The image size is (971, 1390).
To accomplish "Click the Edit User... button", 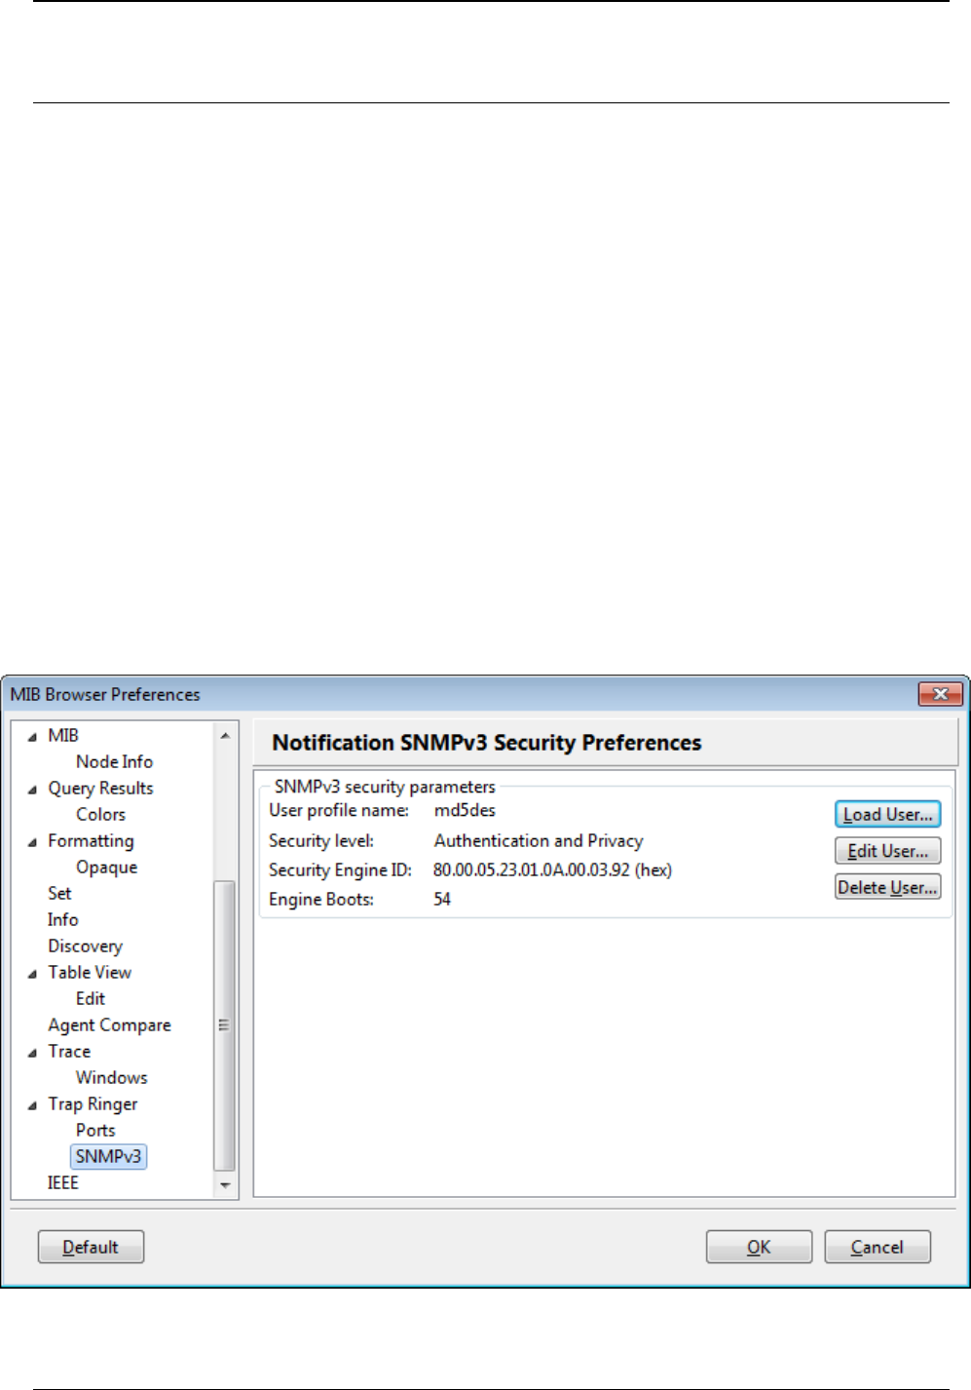I will [x=887, y=851].
